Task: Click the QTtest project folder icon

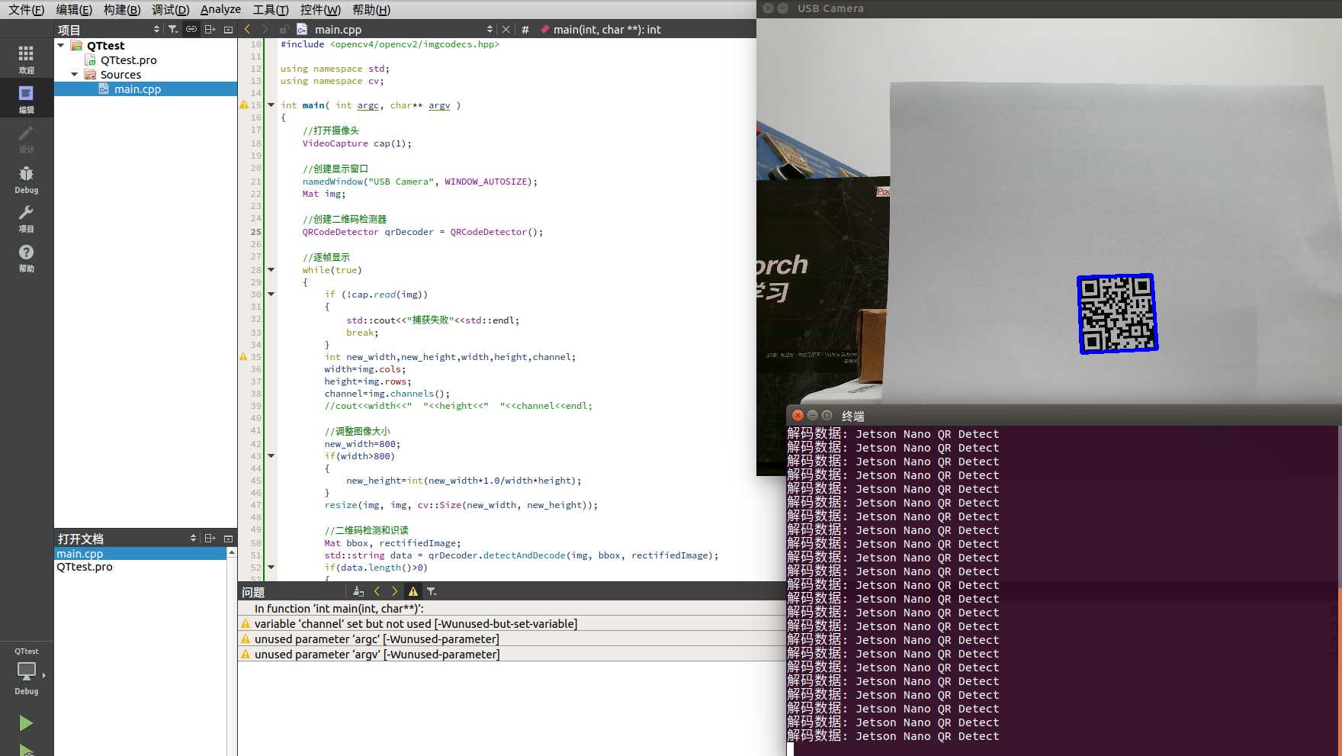Action: click(76, 46)
